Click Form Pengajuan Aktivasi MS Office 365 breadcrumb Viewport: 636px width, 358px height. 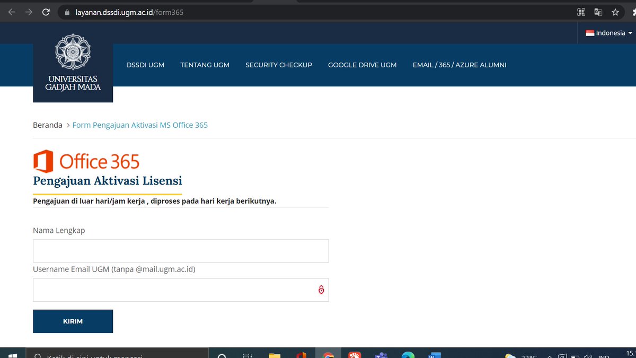tap(140, 125)
